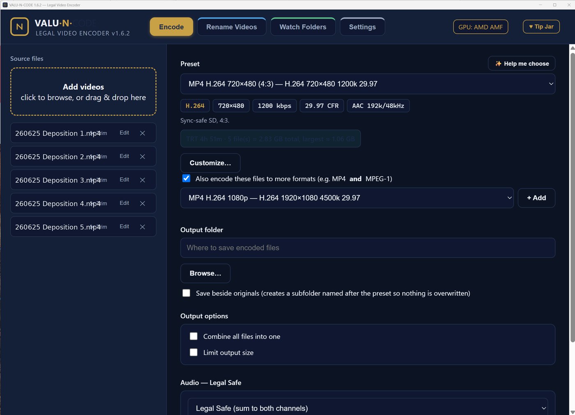This screenshot has height=415, width=575.
Task: Go to the Watch Folders tab
Action: pyautogui.click(x=303, y=27)
